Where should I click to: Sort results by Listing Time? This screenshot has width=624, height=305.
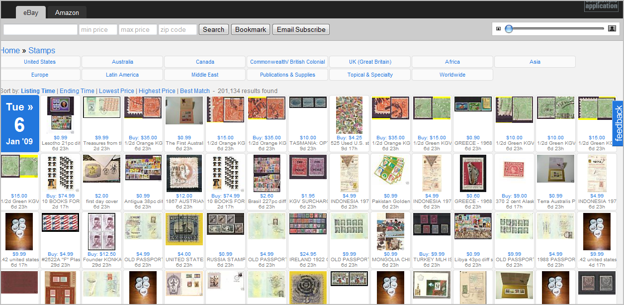click(x=38, y=91)
